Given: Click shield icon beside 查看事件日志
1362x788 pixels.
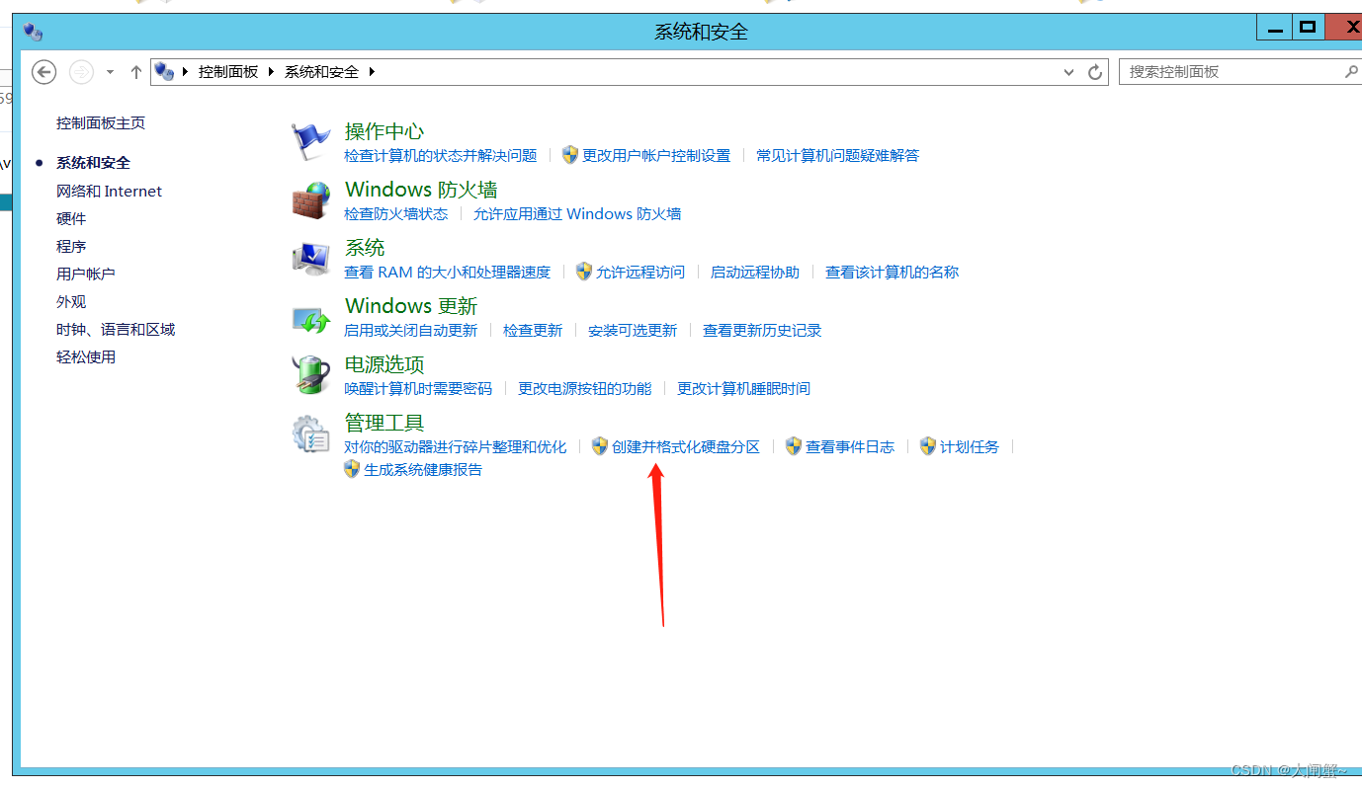Looking at the screenshot, I should 794,446.
